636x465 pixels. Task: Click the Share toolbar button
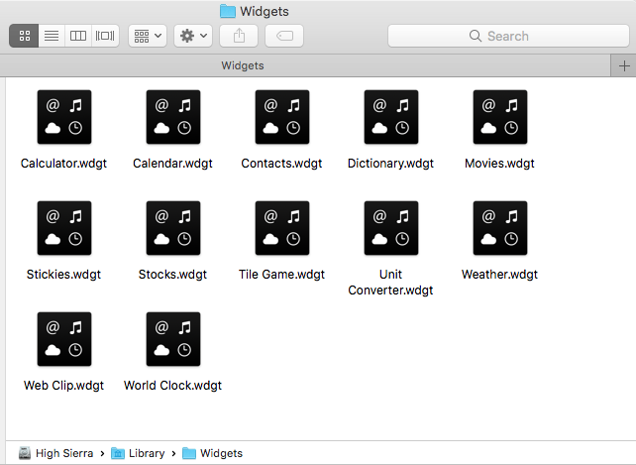(239, 36)
